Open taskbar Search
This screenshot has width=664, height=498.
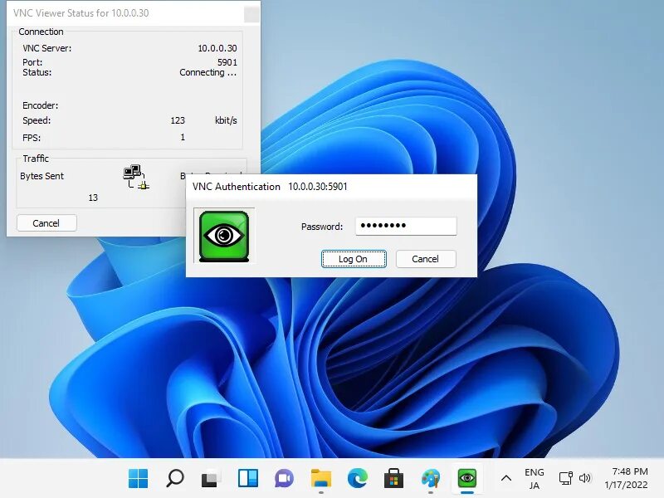pyautogui.click(x=175, y=479)
